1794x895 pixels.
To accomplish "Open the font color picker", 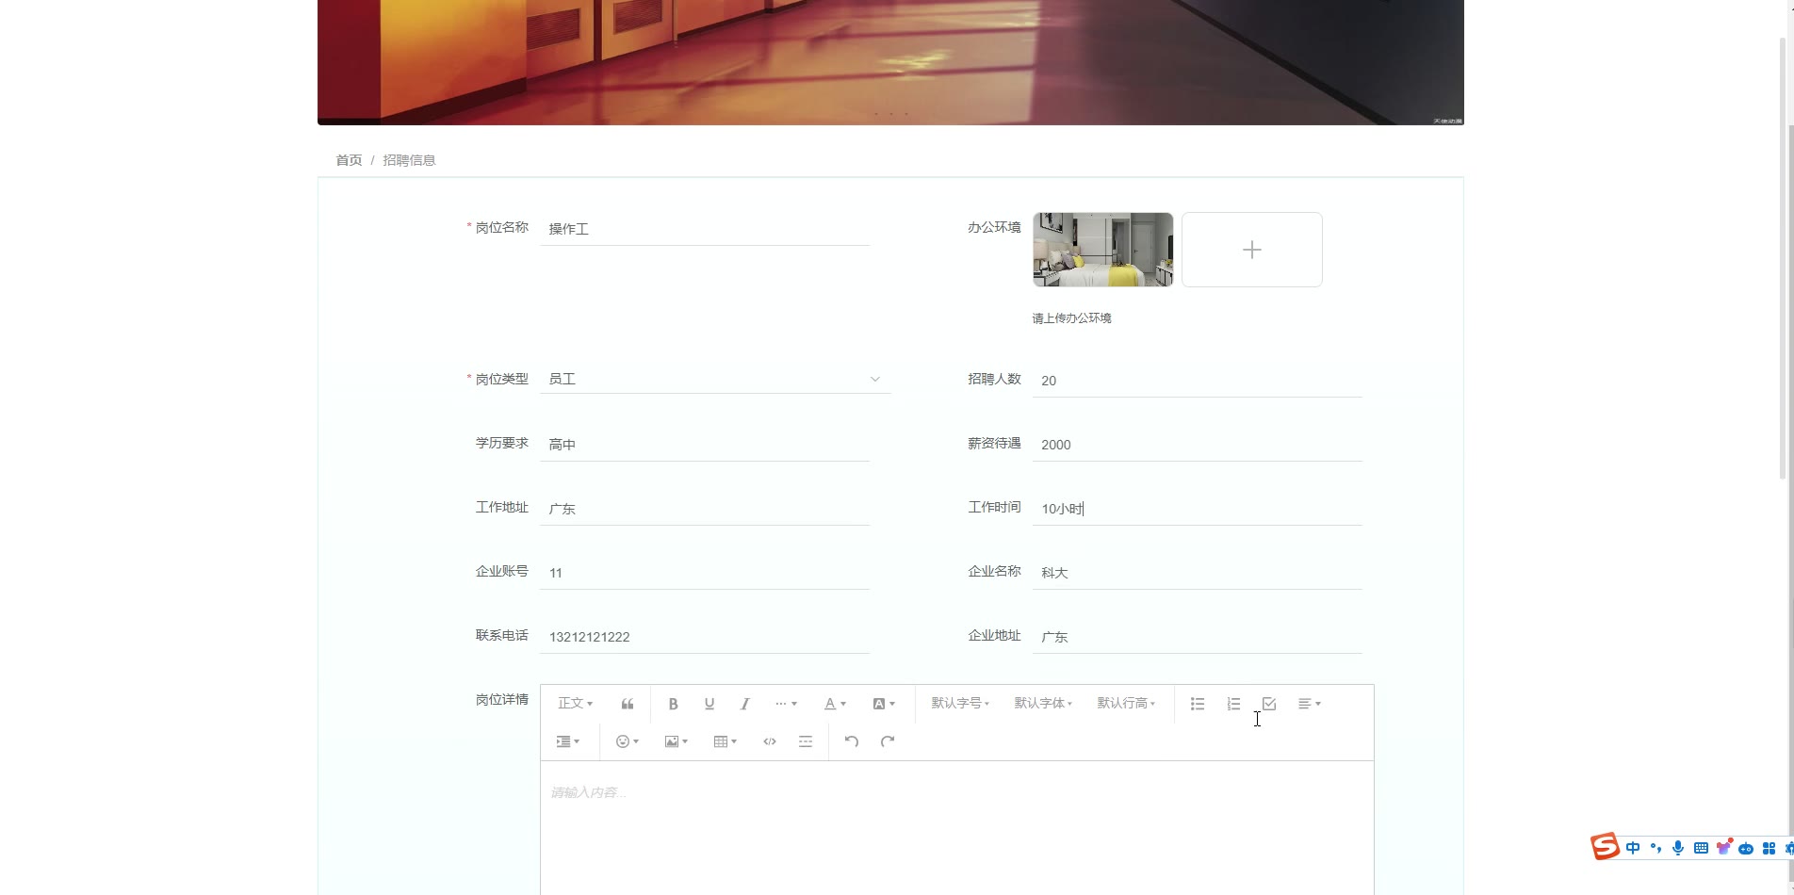I will [835, 704].
